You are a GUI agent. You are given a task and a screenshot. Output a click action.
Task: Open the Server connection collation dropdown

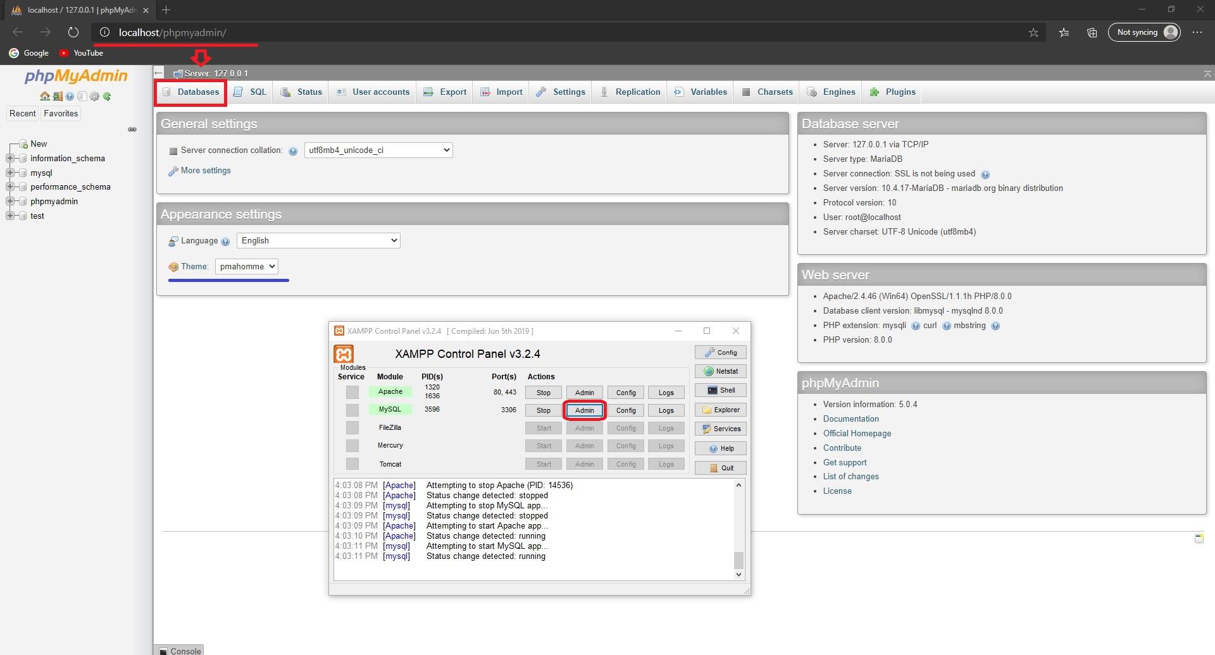click(378, 150)
